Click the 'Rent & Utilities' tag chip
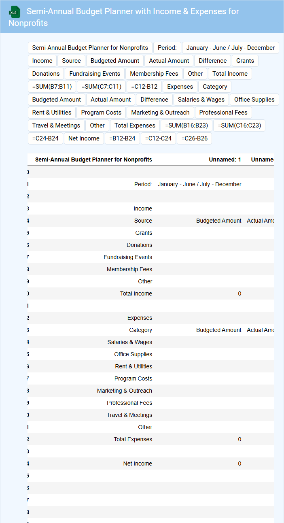Screen dimensions: 284x523 click(52, 113)
